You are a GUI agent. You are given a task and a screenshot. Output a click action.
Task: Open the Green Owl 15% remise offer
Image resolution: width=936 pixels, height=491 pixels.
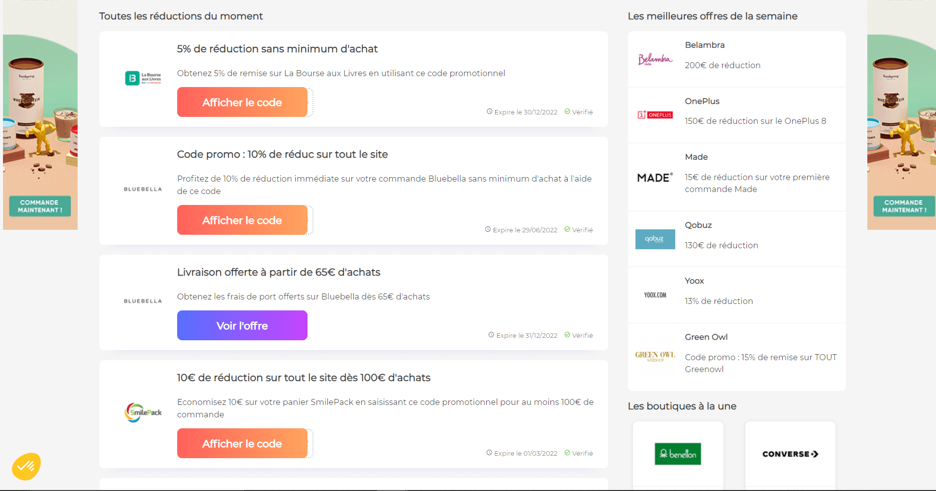pos(761,363)
